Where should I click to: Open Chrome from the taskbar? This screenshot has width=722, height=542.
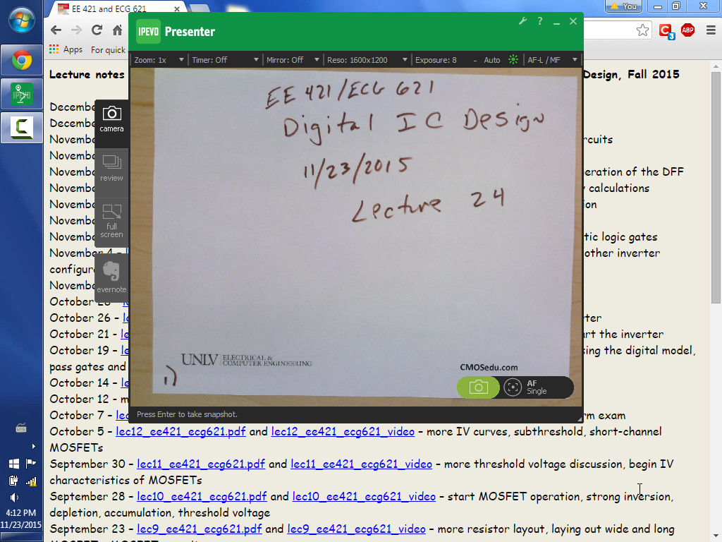click(x=22, y=61)
